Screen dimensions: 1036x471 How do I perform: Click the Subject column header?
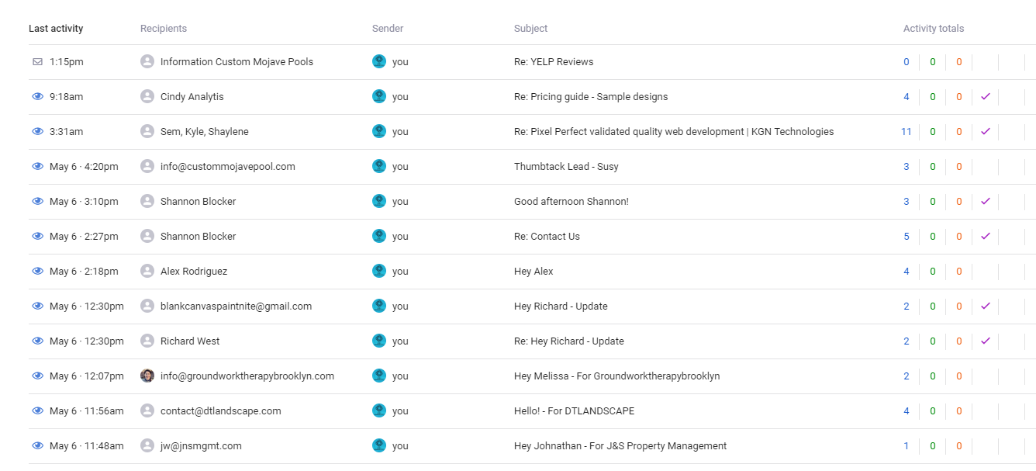click(x=530, y=29)
